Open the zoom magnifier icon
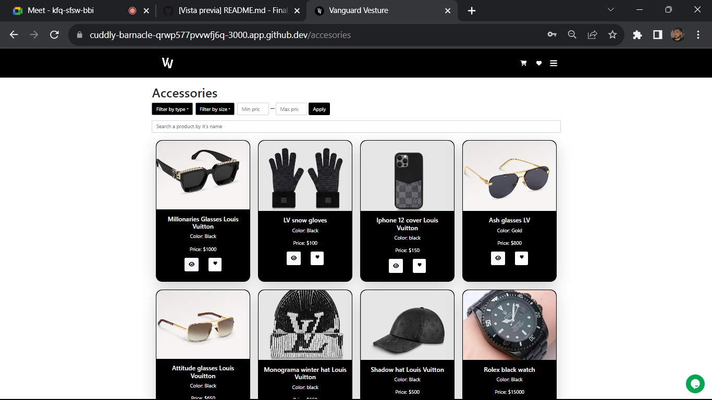 pos(572,35)
